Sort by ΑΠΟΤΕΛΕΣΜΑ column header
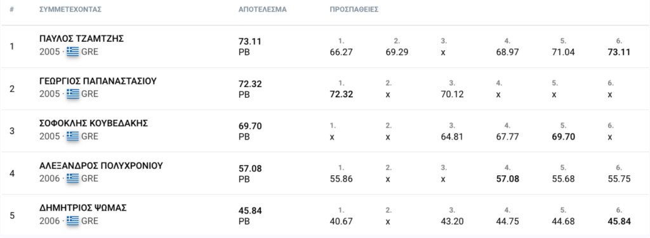 click(x=262, y=9)
